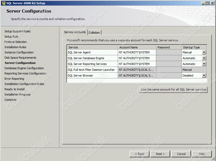Click Account Name cell for SQL Server Browser
216x161 pixels.
pyautogui.click(x=137, y=76)
